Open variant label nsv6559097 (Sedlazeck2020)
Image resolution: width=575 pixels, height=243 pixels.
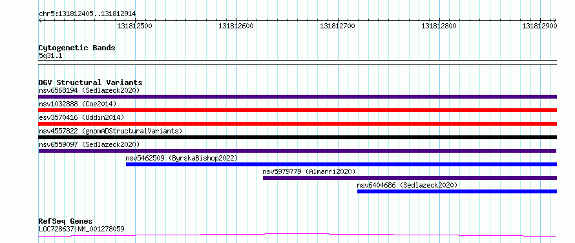pyautogui.click(x=89, y=144)
